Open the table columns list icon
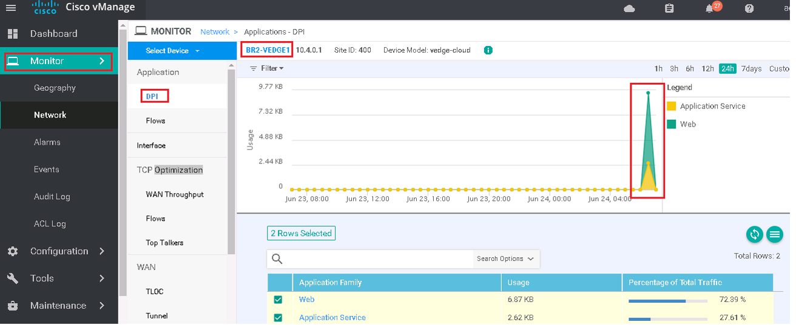 click(774, 234)
